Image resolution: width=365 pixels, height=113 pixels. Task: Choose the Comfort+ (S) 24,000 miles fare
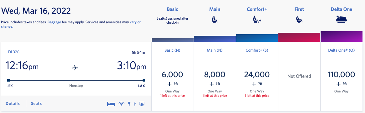257,77
